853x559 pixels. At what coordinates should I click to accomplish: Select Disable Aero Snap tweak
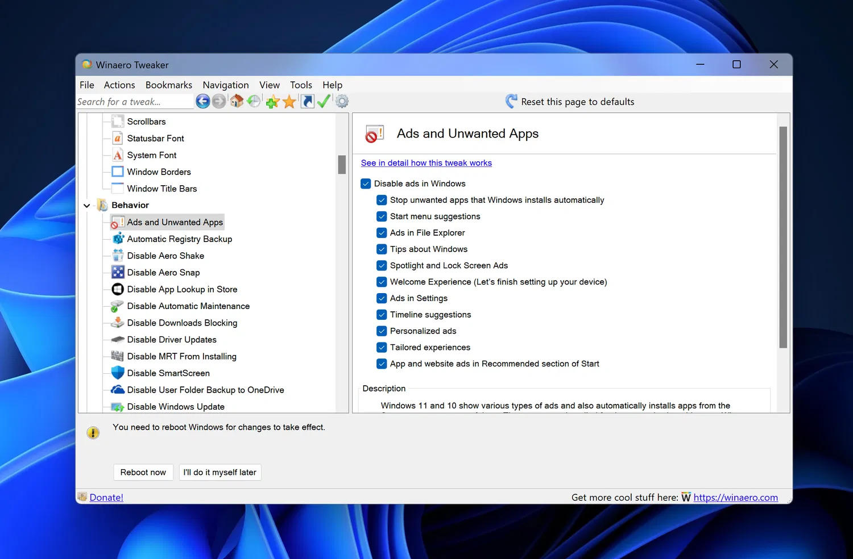coord(163,273)
